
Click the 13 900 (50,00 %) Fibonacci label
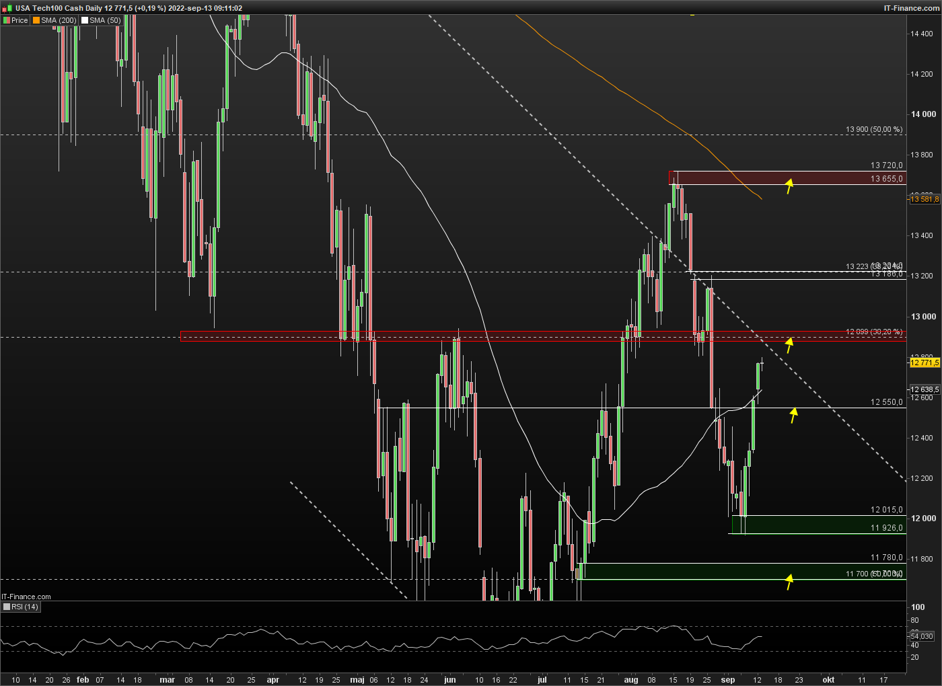874,129
